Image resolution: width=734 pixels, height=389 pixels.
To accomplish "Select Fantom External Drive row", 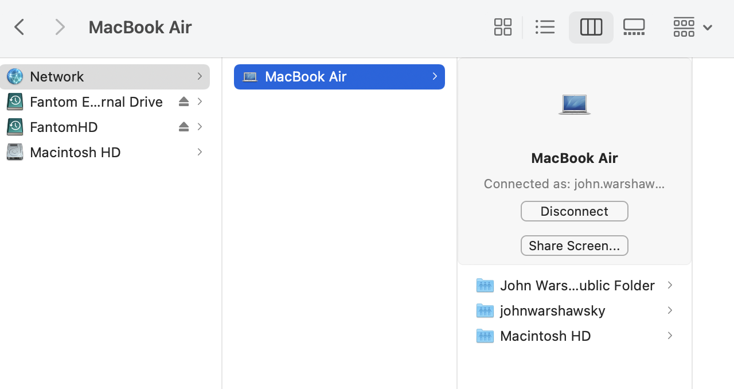I will point(105,102).
